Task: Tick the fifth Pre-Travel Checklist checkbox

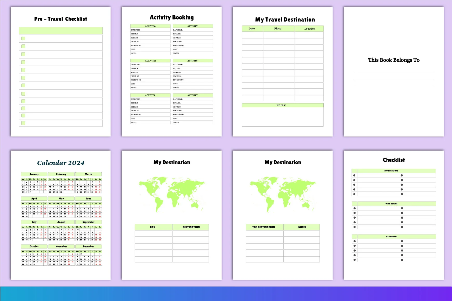Action: [x=23, y=70]
